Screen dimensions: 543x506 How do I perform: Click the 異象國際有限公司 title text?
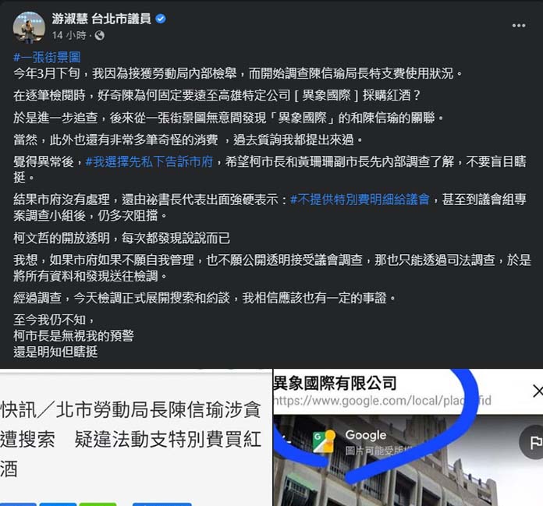click(x=335, y=383)
